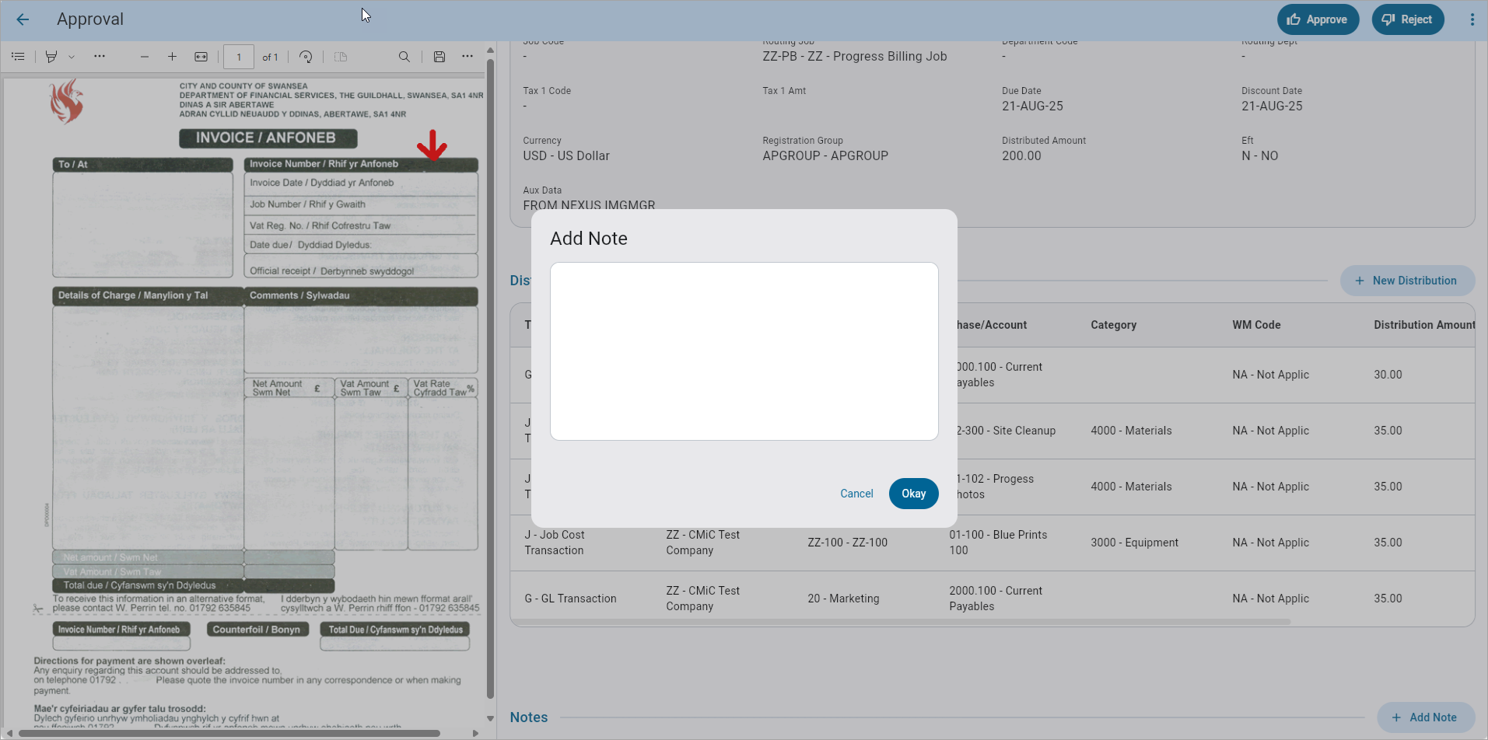Save the PDF document
The image size is (1488, 740).
click(x=439, y=57)
